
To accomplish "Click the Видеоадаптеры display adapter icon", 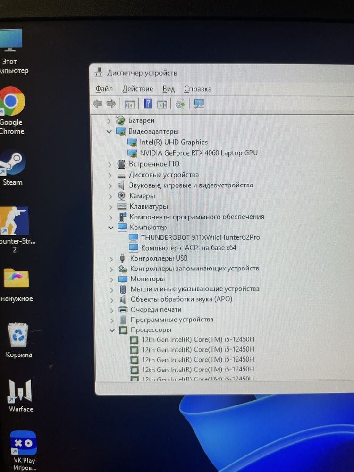I will (x=121, y=132).
